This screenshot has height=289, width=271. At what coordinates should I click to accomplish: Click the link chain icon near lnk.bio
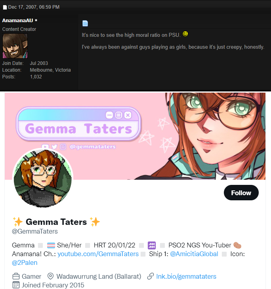[x=151, y=276]
